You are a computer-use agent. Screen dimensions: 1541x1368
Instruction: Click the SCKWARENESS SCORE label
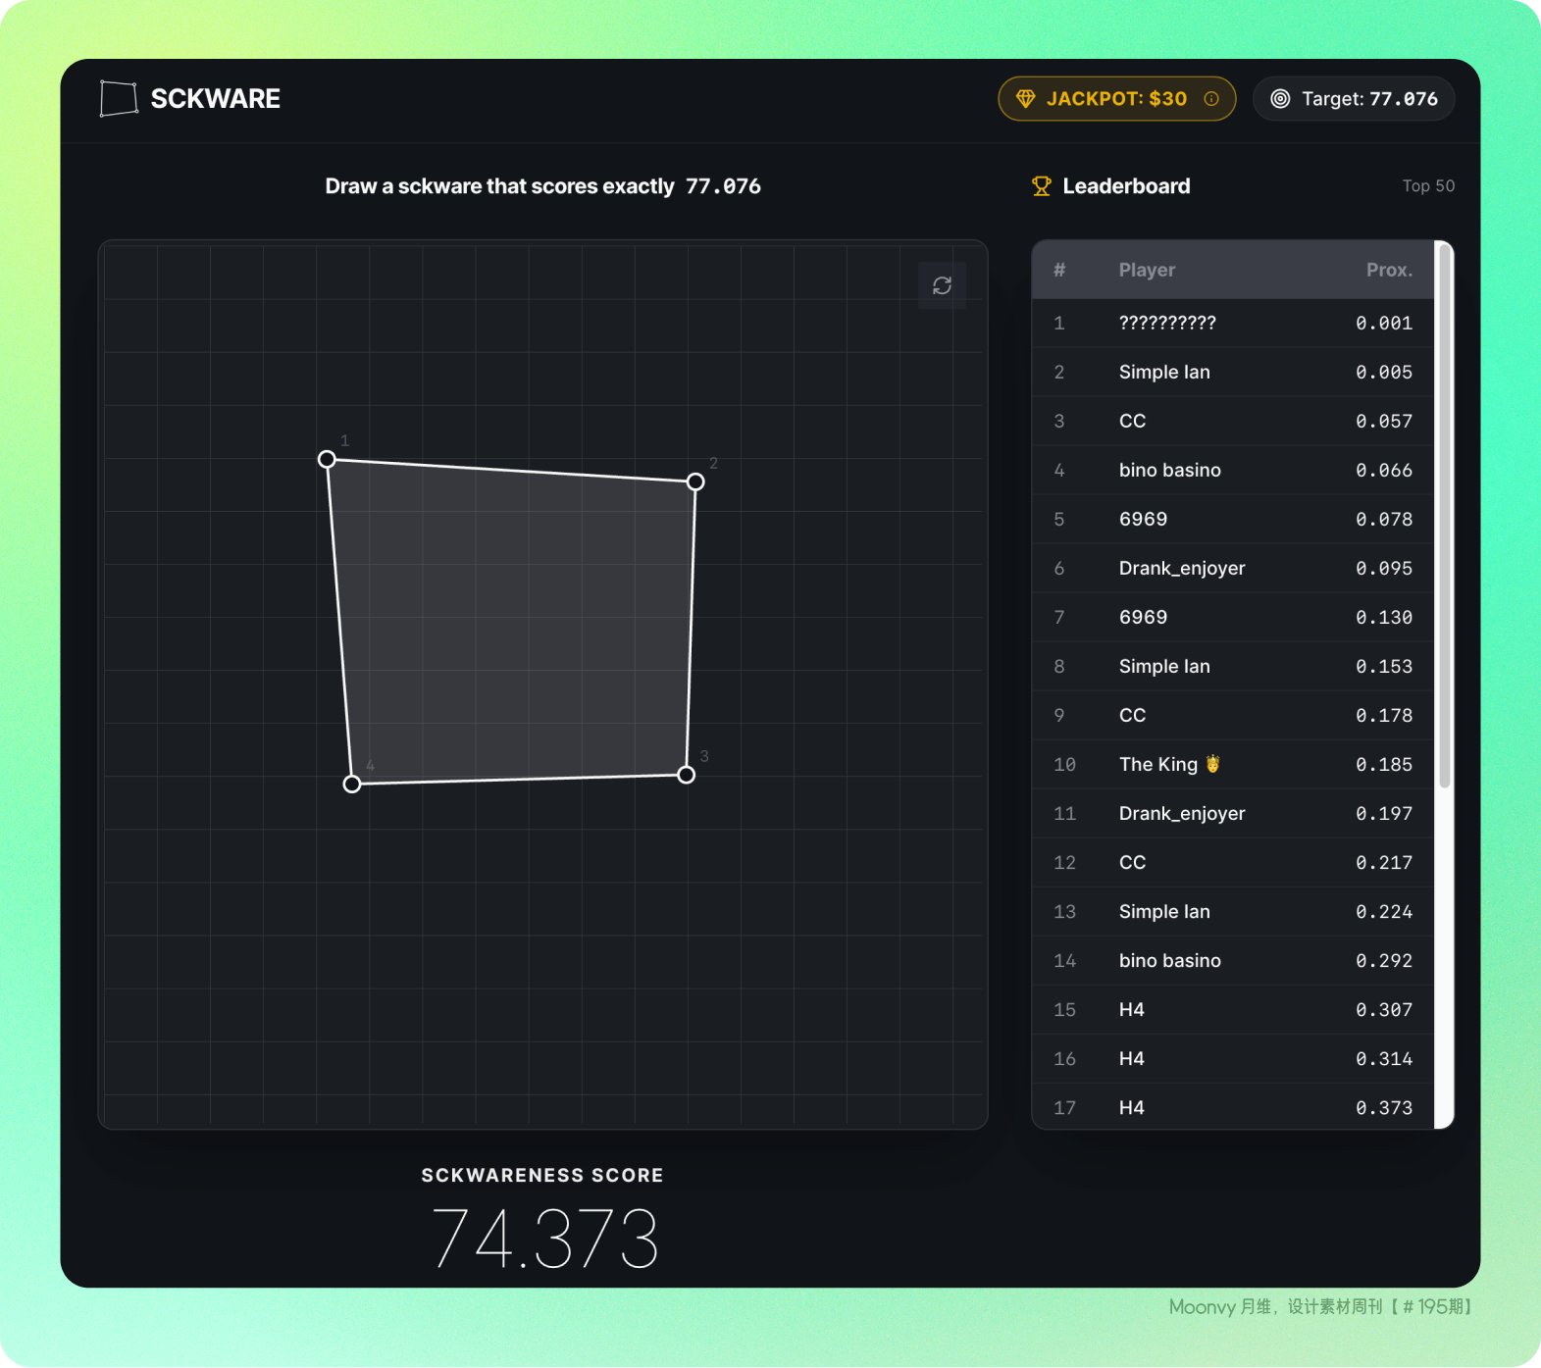(542, 1175)
